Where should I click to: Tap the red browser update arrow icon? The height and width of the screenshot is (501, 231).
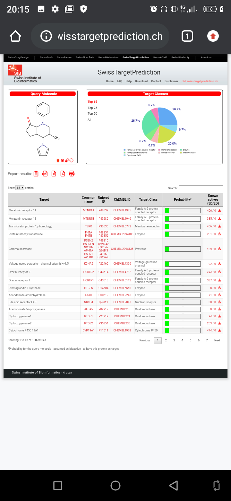[x=213, y=36]
